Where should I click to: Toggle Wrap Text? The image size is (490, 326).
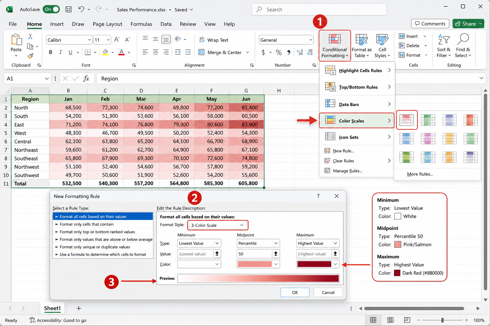point(214,40)
